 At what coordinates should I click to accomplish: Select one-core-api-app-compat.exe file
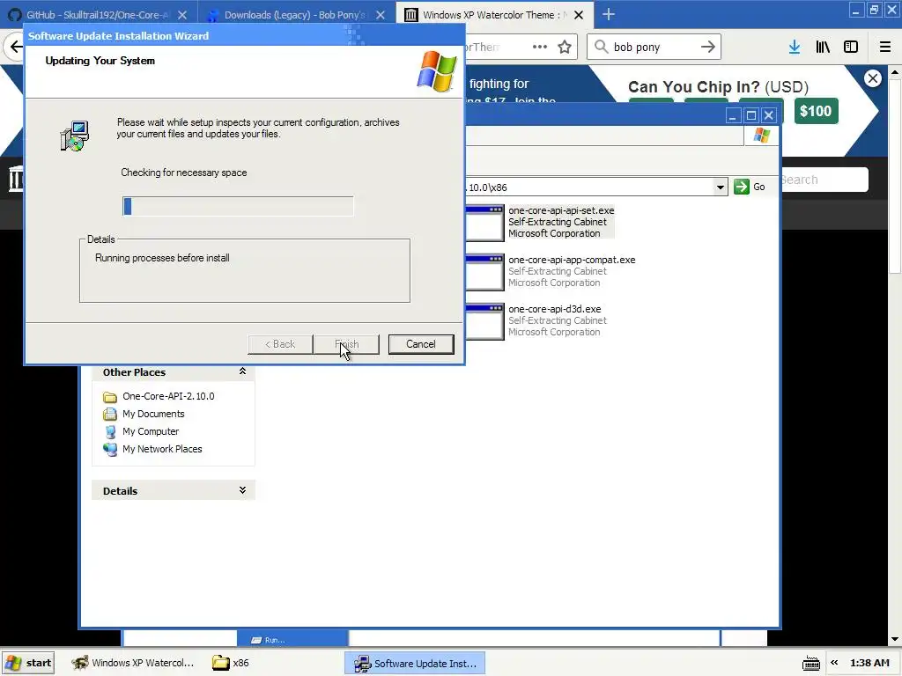(x=572, y=271)
